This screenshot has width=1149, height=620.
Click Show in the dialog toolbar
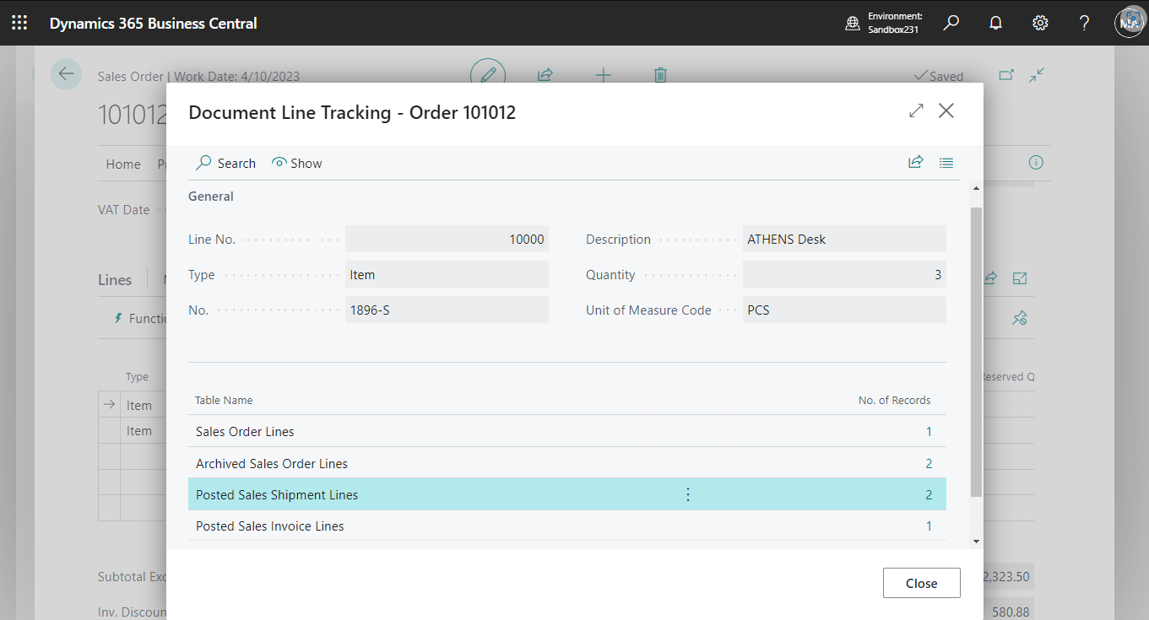pyautogui.click(x=297, y=163)
